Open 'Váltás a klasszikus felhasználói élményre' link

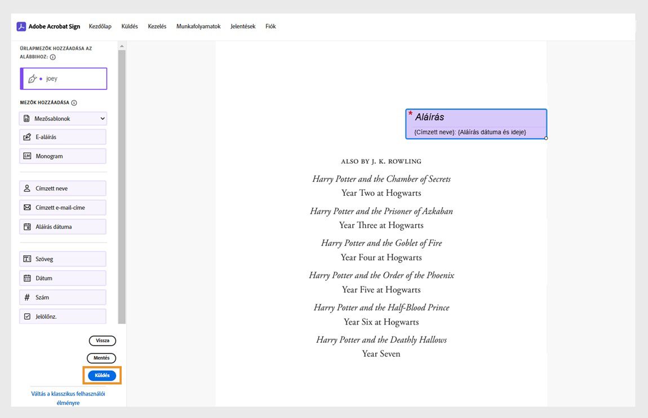[x=68, y=398]
